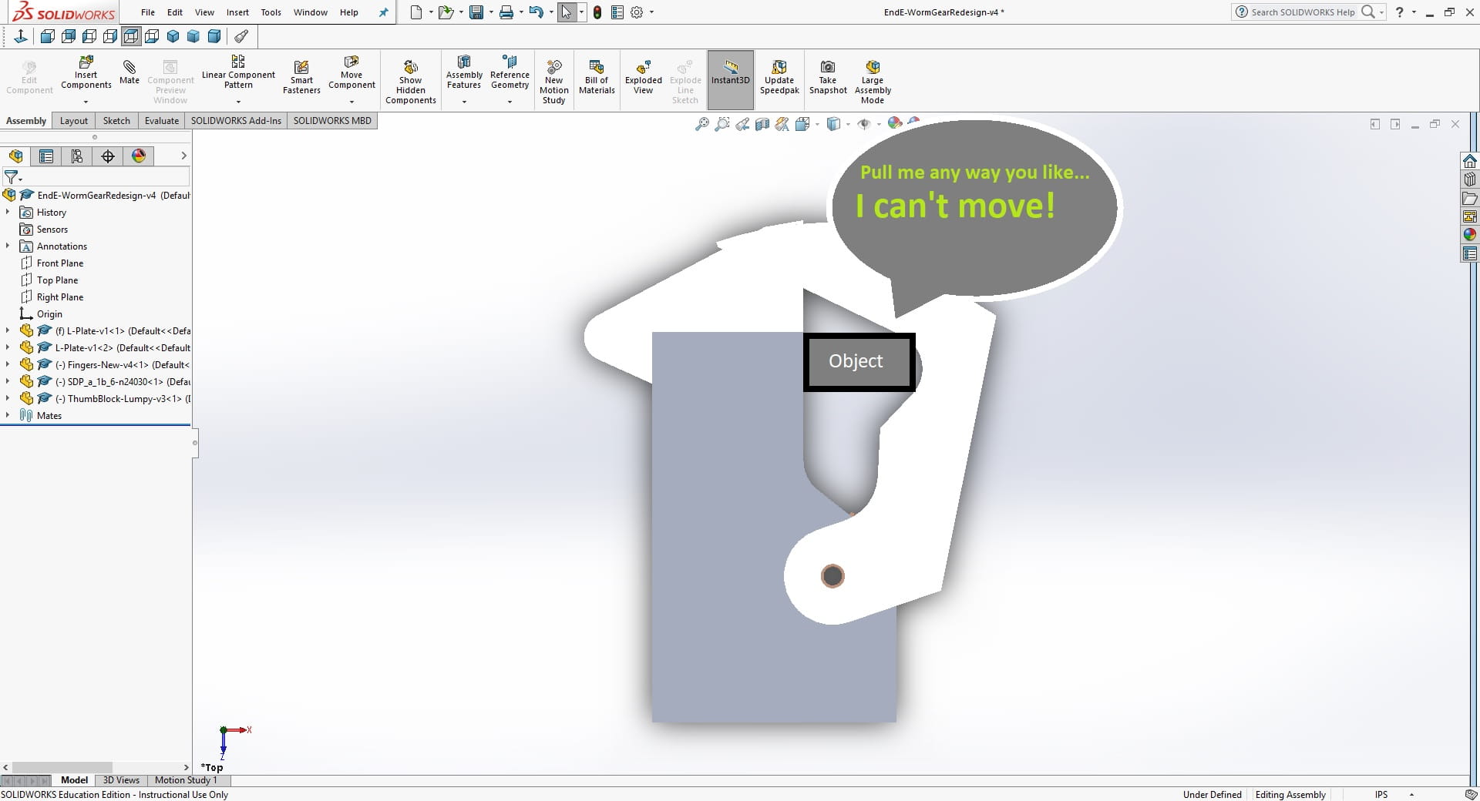Viewport: 1480px width, 801px height.
Task: Expand the manager pane tabs arrow
Action: click(x=183, y=156)
